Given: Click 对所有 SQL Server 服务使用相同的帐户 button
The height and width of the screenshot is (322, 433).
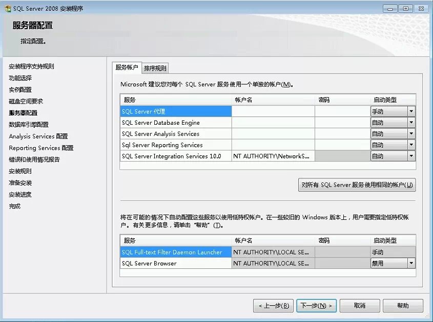Looking at the screenshot, I should [x=358, y=185].
